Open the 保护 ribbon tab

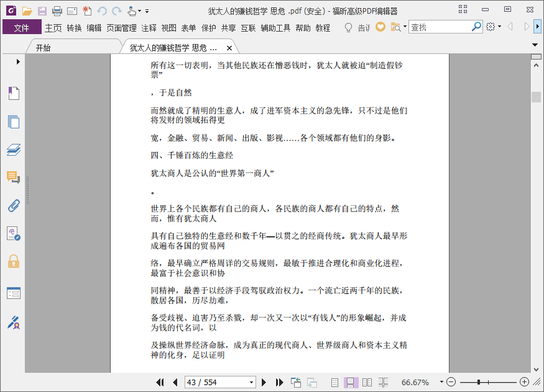point(209,28)
